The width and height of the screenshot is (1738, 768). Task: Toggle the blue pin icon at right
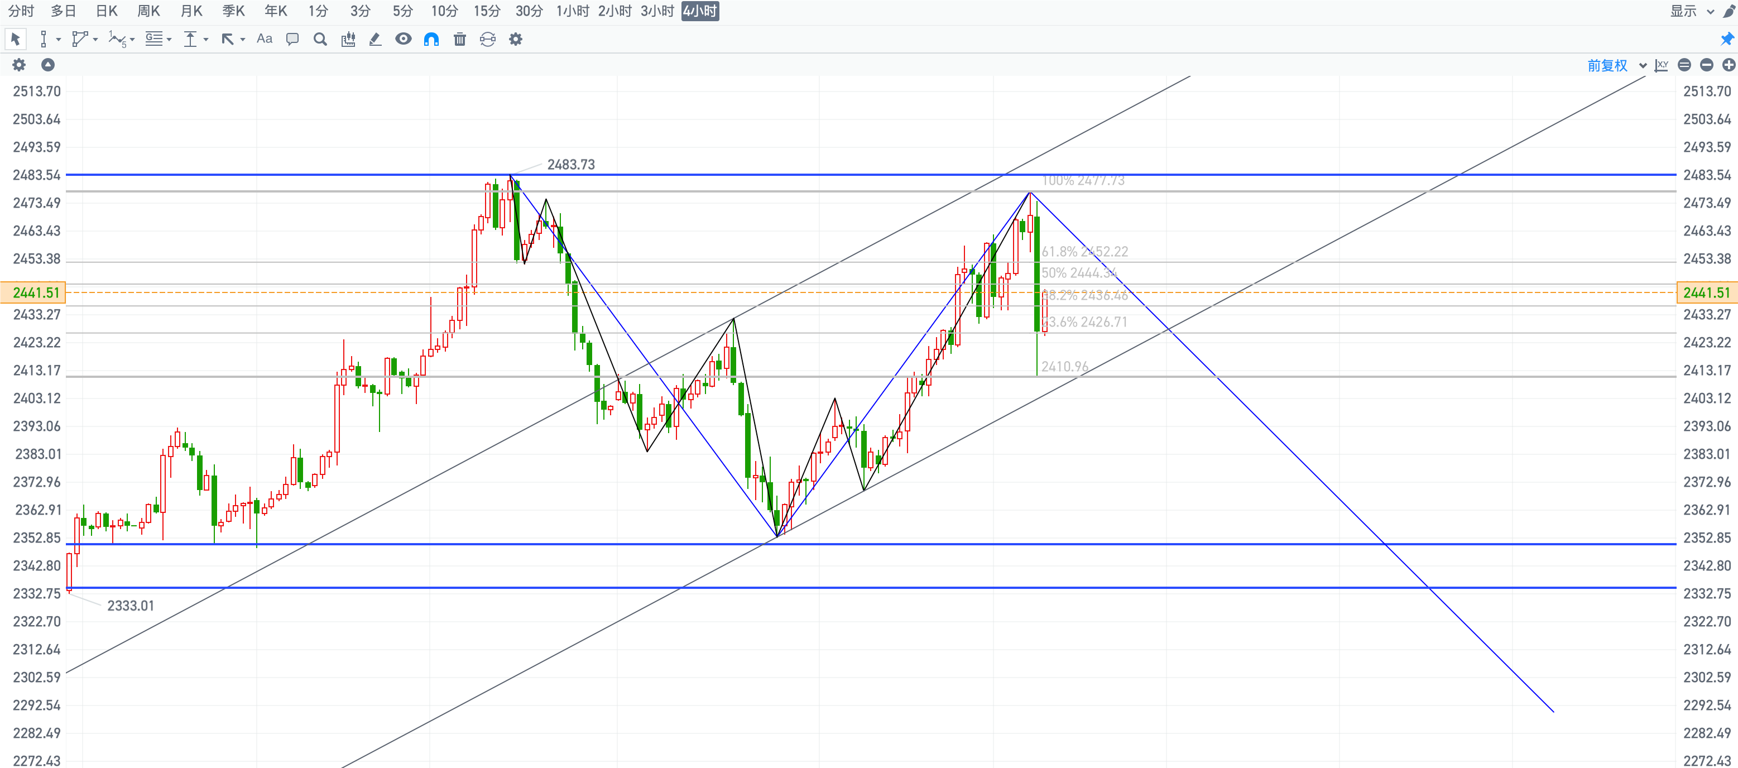click(x=1727, y=39)
